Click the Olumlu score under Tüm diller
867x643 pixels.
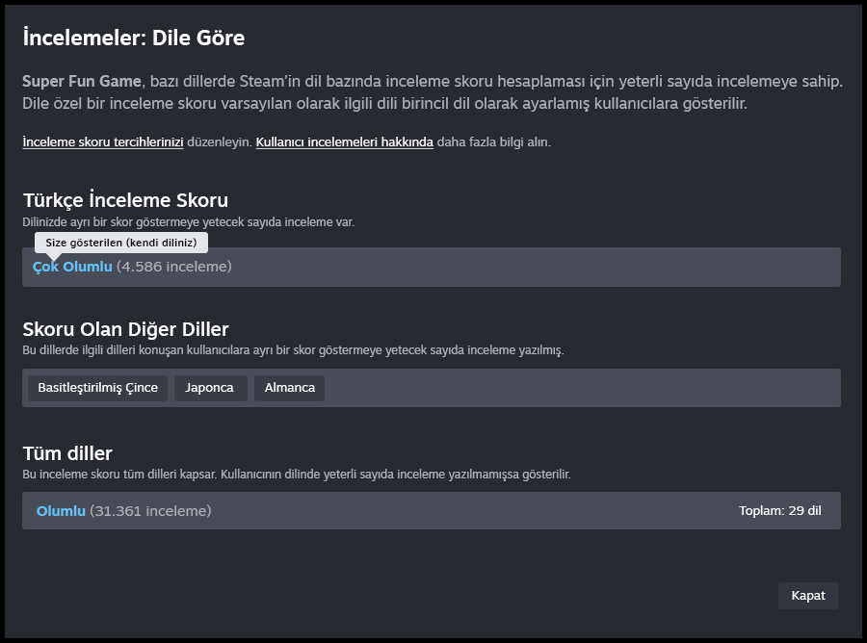[x=61, y=511]
